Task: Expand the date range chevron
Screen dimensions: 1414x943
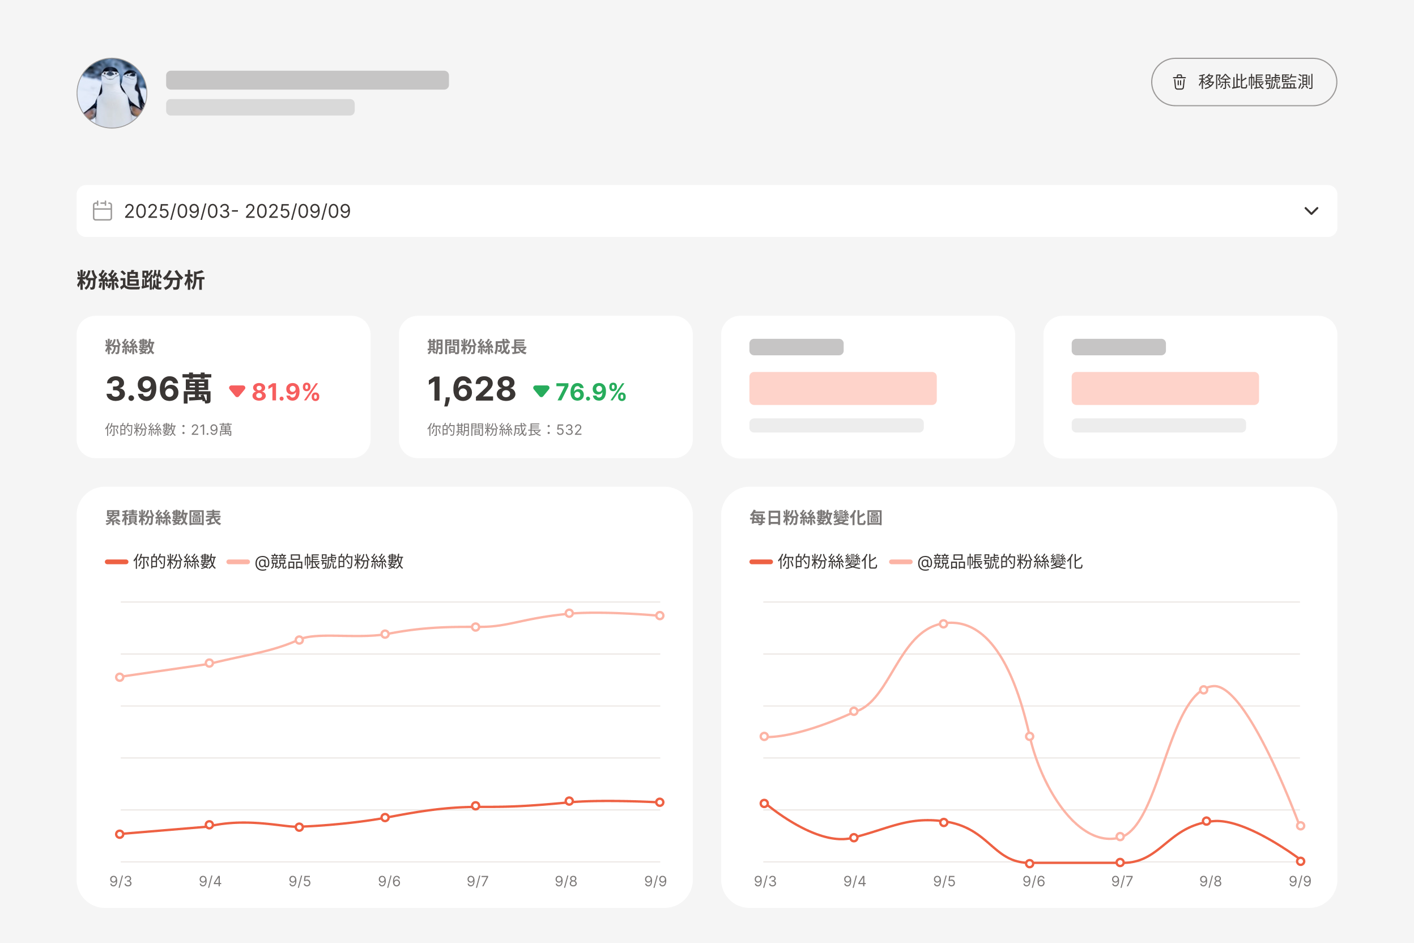Action: click(1311, 211)
